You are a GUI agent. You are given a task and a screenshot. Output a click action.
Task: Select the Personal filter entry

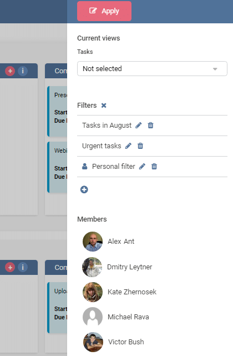click(x=113, y=167)
